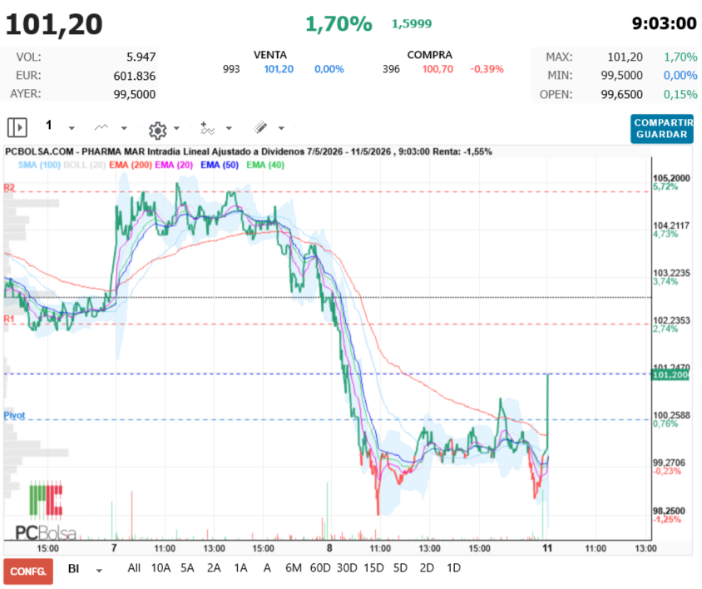
Task: Click the VENTA volume 993
Action: 231,69
